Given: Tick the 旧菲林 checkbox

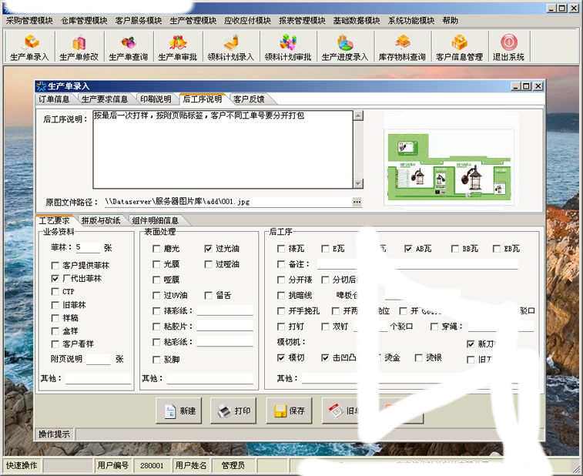Looking at the screenshot, I should 55,305.
